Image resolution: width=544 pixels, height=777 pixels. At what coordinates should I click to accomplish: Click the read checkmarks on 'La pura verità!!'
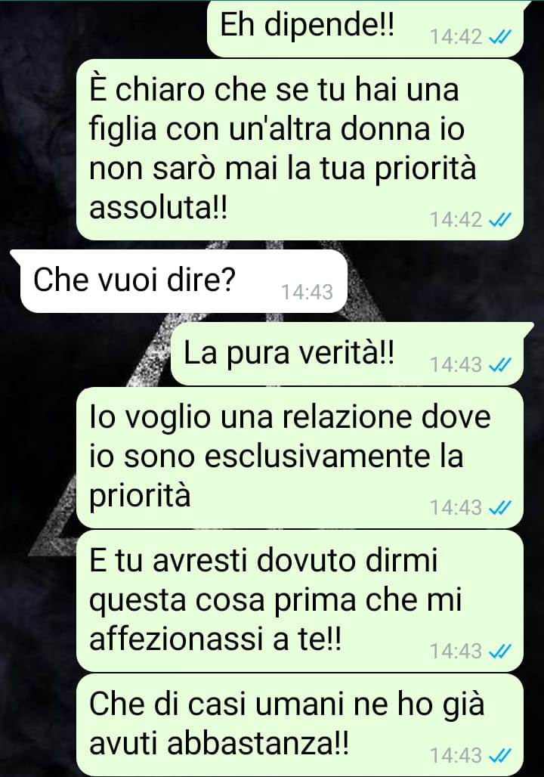pyautogui.click(x=499, y=365)
